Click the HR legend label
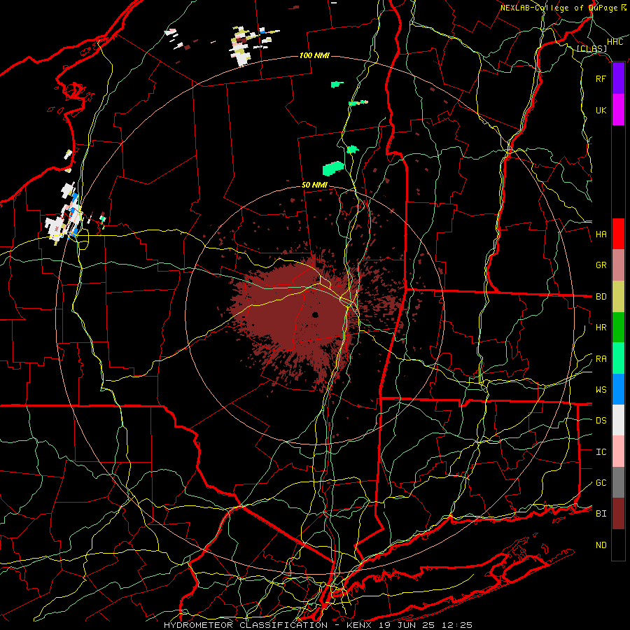 pos(601,328)
